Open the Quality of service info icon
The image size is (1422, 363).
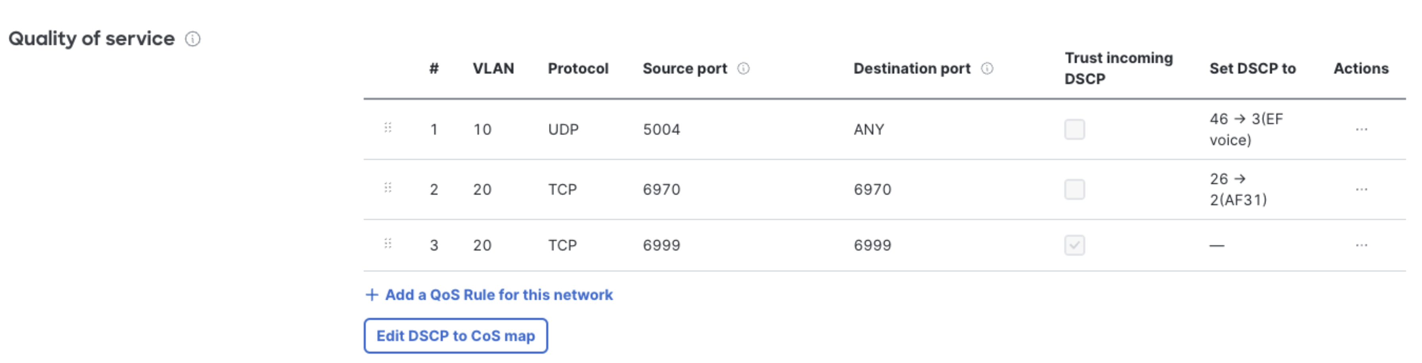193,39
